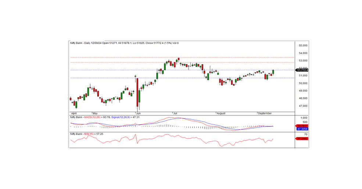Screen dimensions: 362x189
Task: Select the 51,000 price axis label
Action: coord(303,75)
